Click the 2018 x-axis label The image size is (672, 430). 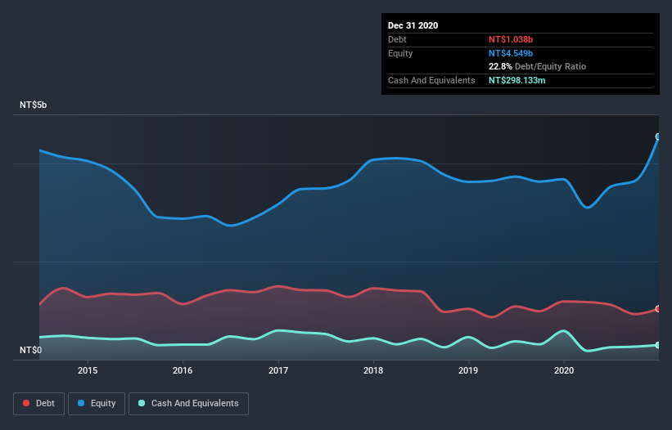(373, 370)
